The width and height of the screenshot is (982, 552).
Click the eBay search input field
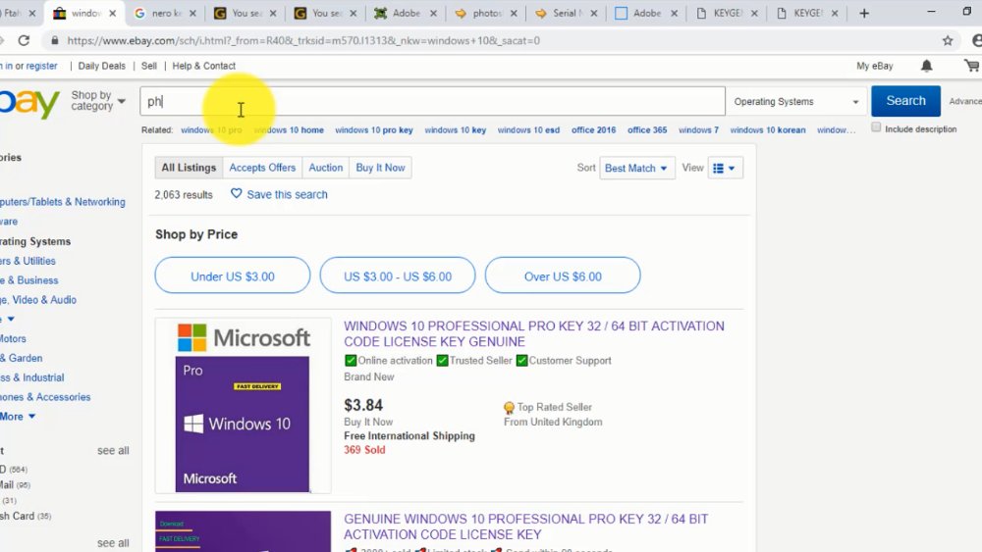pyautogui.click(x=432, y=101)
